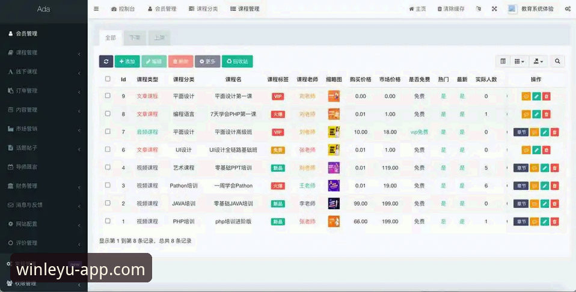The height and width of the screenshot is (292, 576).
Task: Open the grid columns dropdown in toolbar
Action: (x=519, y=61)
